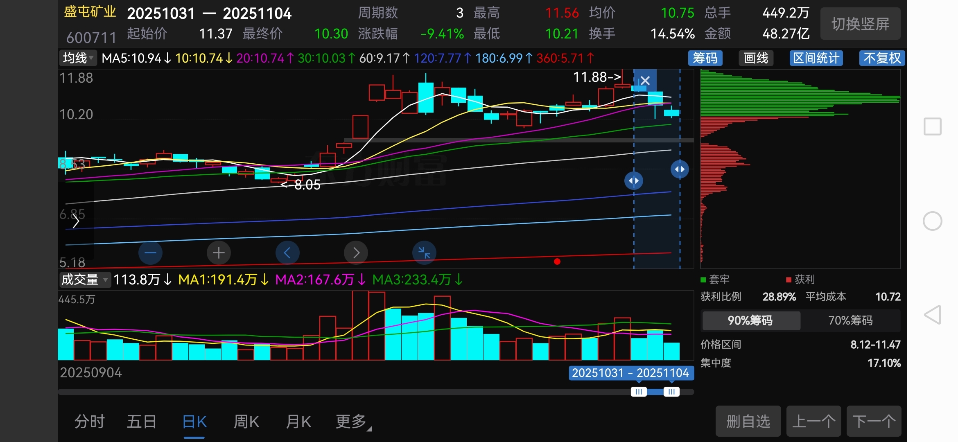
Task: Select the 70%筹码 option
Action: (x=850, y=320)
